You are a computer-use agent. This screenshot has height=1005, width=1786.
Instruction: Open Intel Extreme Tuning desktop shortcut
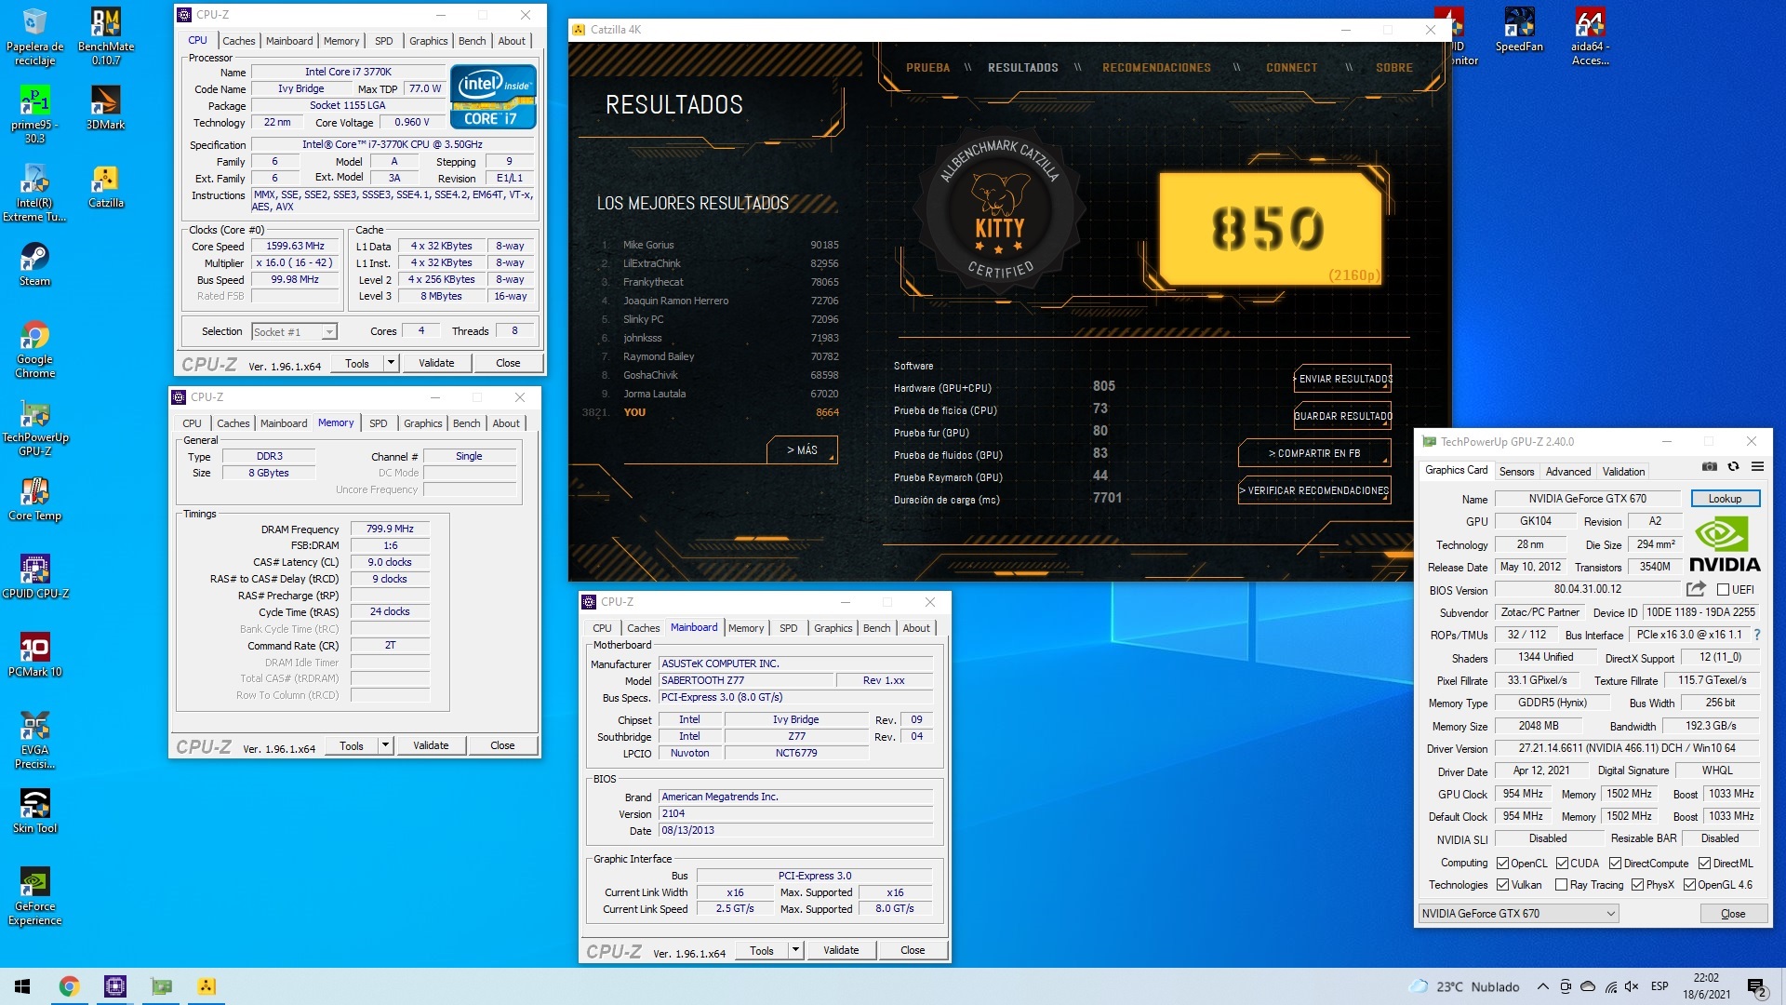[34, 194]
